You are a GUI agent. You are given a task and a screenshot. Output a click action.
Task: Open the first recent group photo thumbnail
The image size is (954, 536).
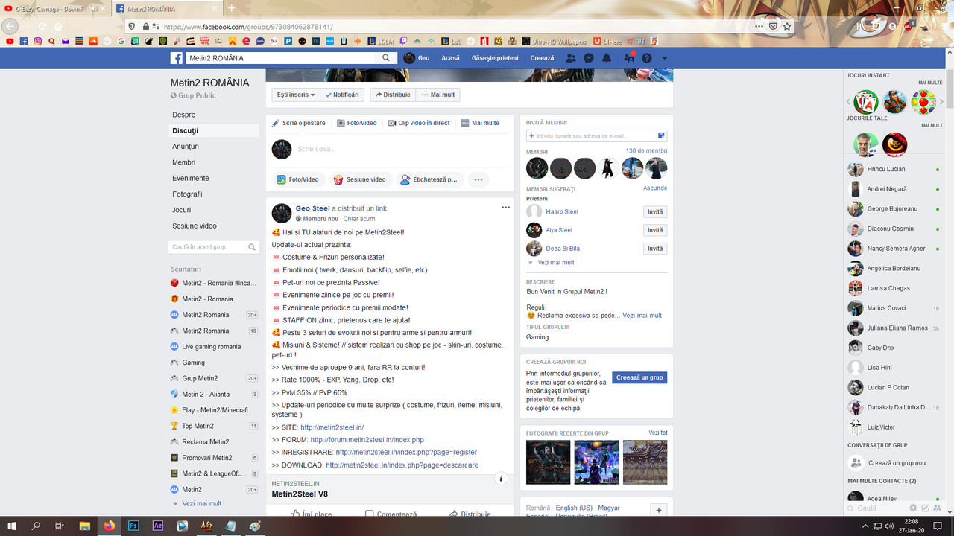[549, 462]
